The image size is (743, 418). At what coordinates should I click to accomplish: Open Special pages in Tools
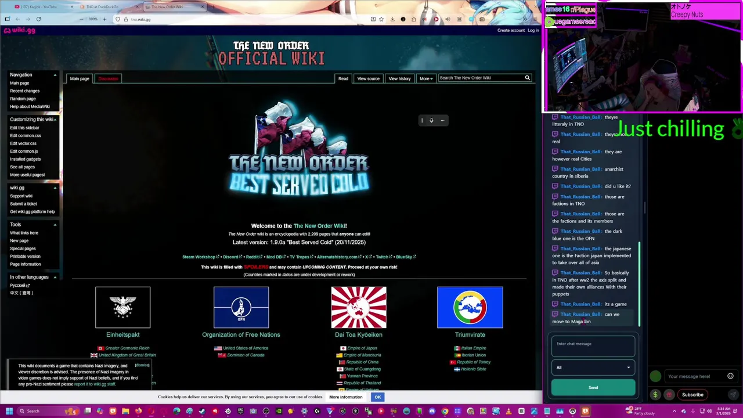[x=23, y=248]
